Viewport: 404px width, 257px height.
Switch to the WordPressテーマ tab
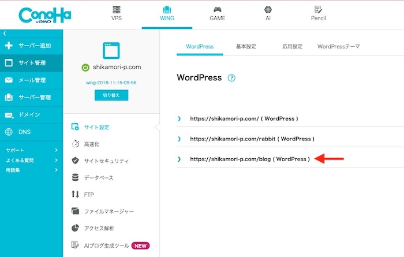[339, 47]
